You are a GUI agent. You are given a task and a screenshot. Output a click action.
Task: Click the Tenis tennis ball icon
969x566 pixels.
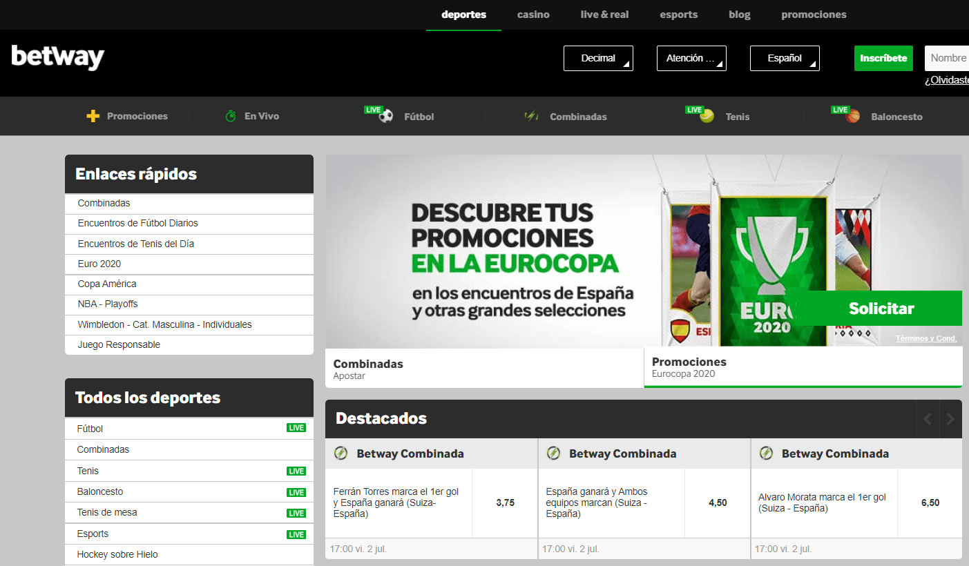click(707, 116)
